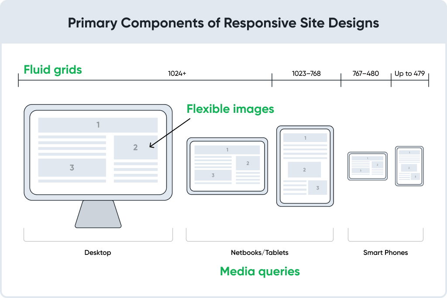Click block 3 on the portrait tablet
This screenshot has width=447, height=298.
point(318,188)
